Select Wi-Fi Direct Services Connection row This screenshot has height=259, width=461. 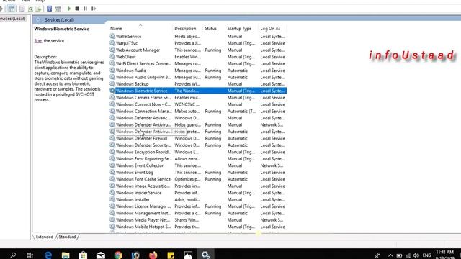click(198, 63)
